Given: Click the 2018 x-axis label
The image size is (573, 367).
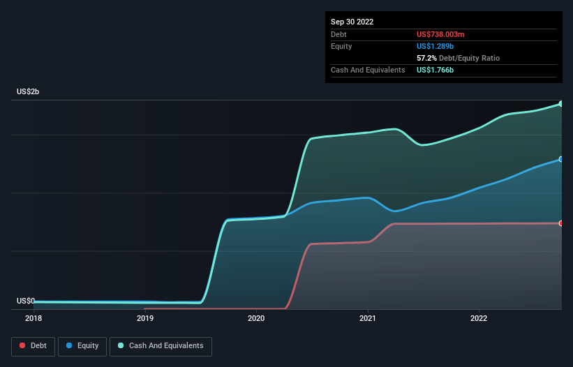Looking at the screenshot, I should [x=34, y=318].
